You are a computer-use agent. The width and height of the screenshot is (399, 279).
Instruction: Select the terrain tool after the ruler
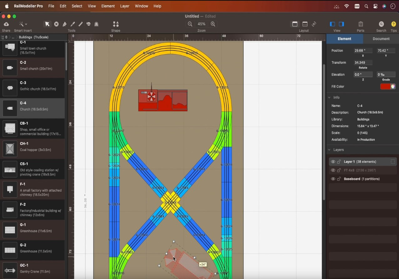tap(88, 24)
